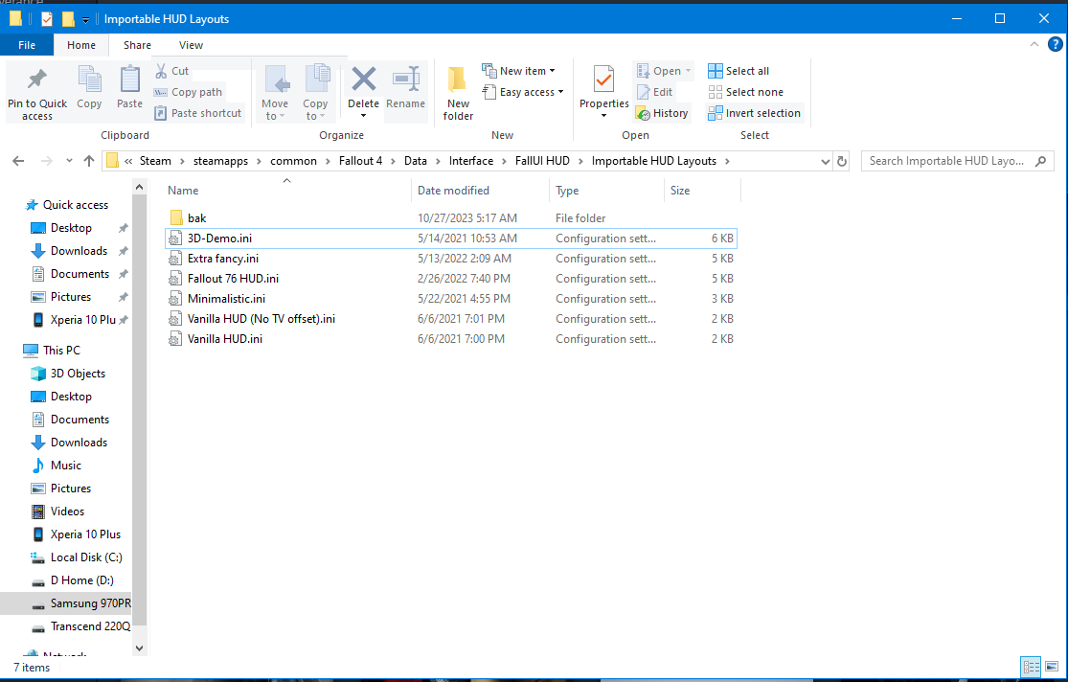Switch to the View ribbon tab
The height and width of the screenshot is (682, 1068).
point(191,45)
